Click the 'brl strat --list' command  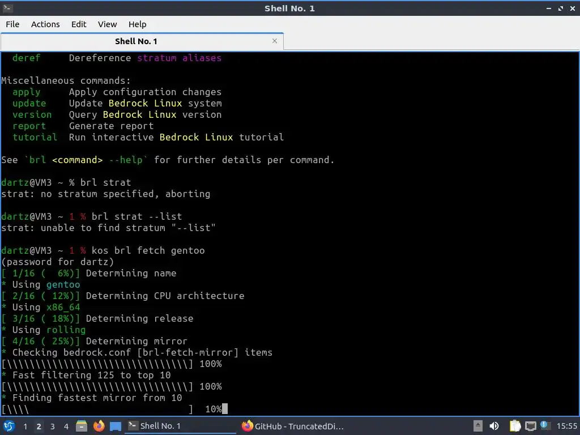coord(137,216)
